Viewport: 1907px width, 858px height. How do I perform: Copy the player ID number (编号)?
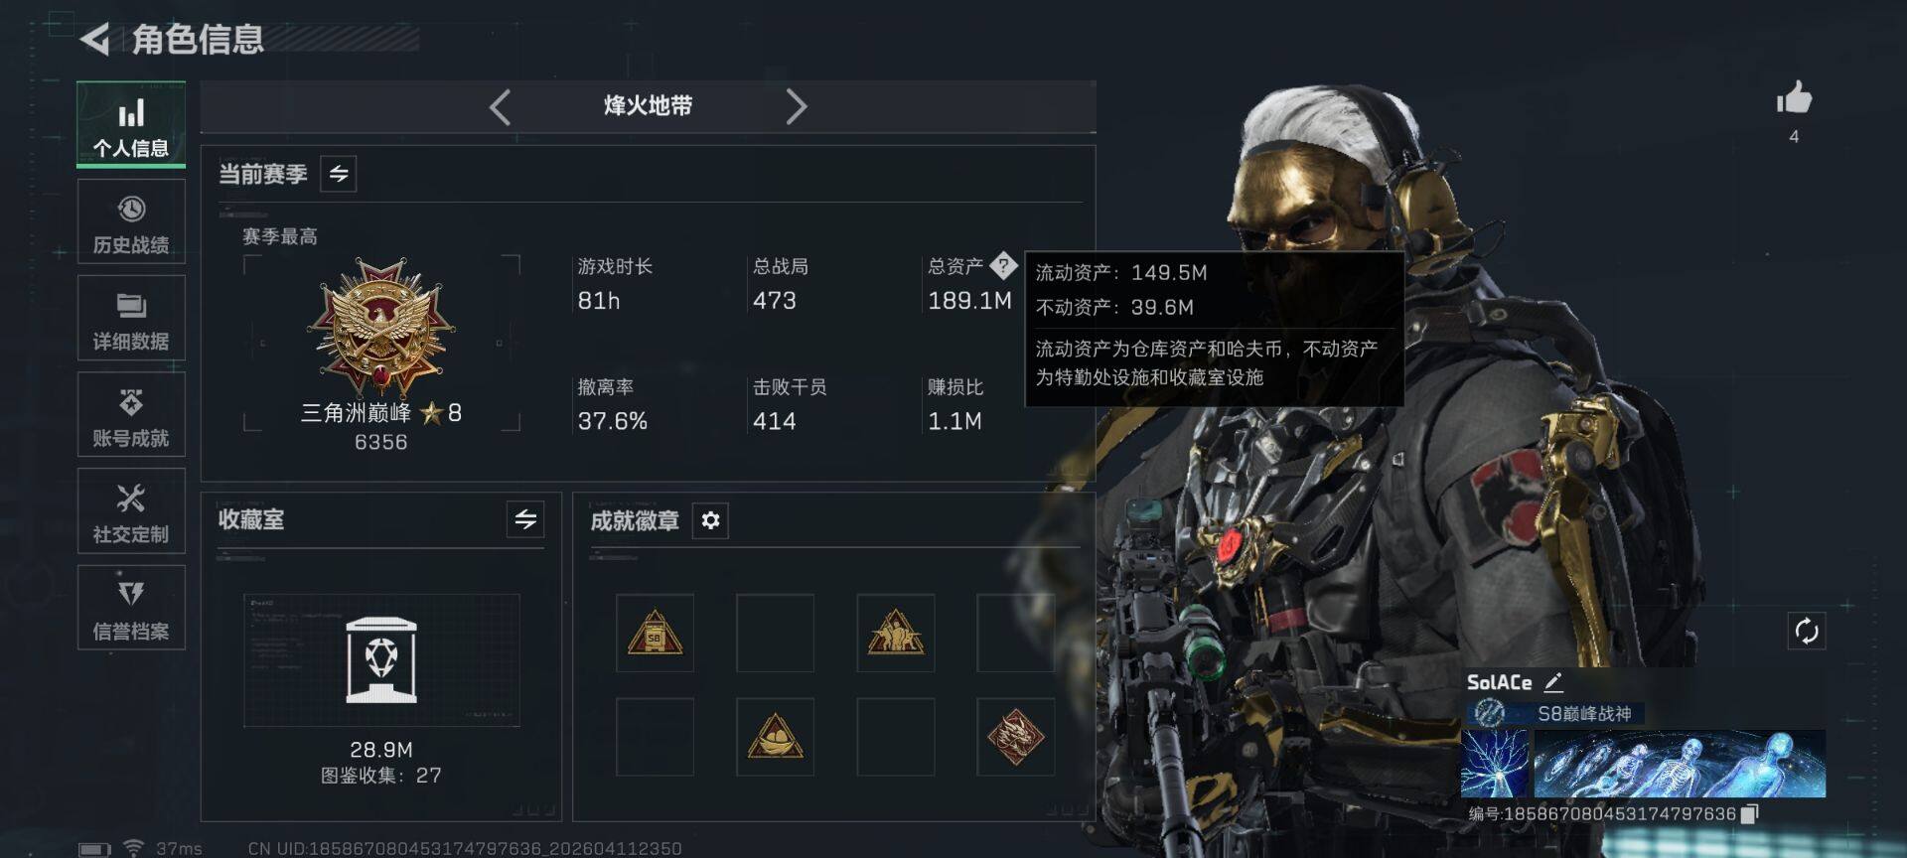tap(1750, 814)
